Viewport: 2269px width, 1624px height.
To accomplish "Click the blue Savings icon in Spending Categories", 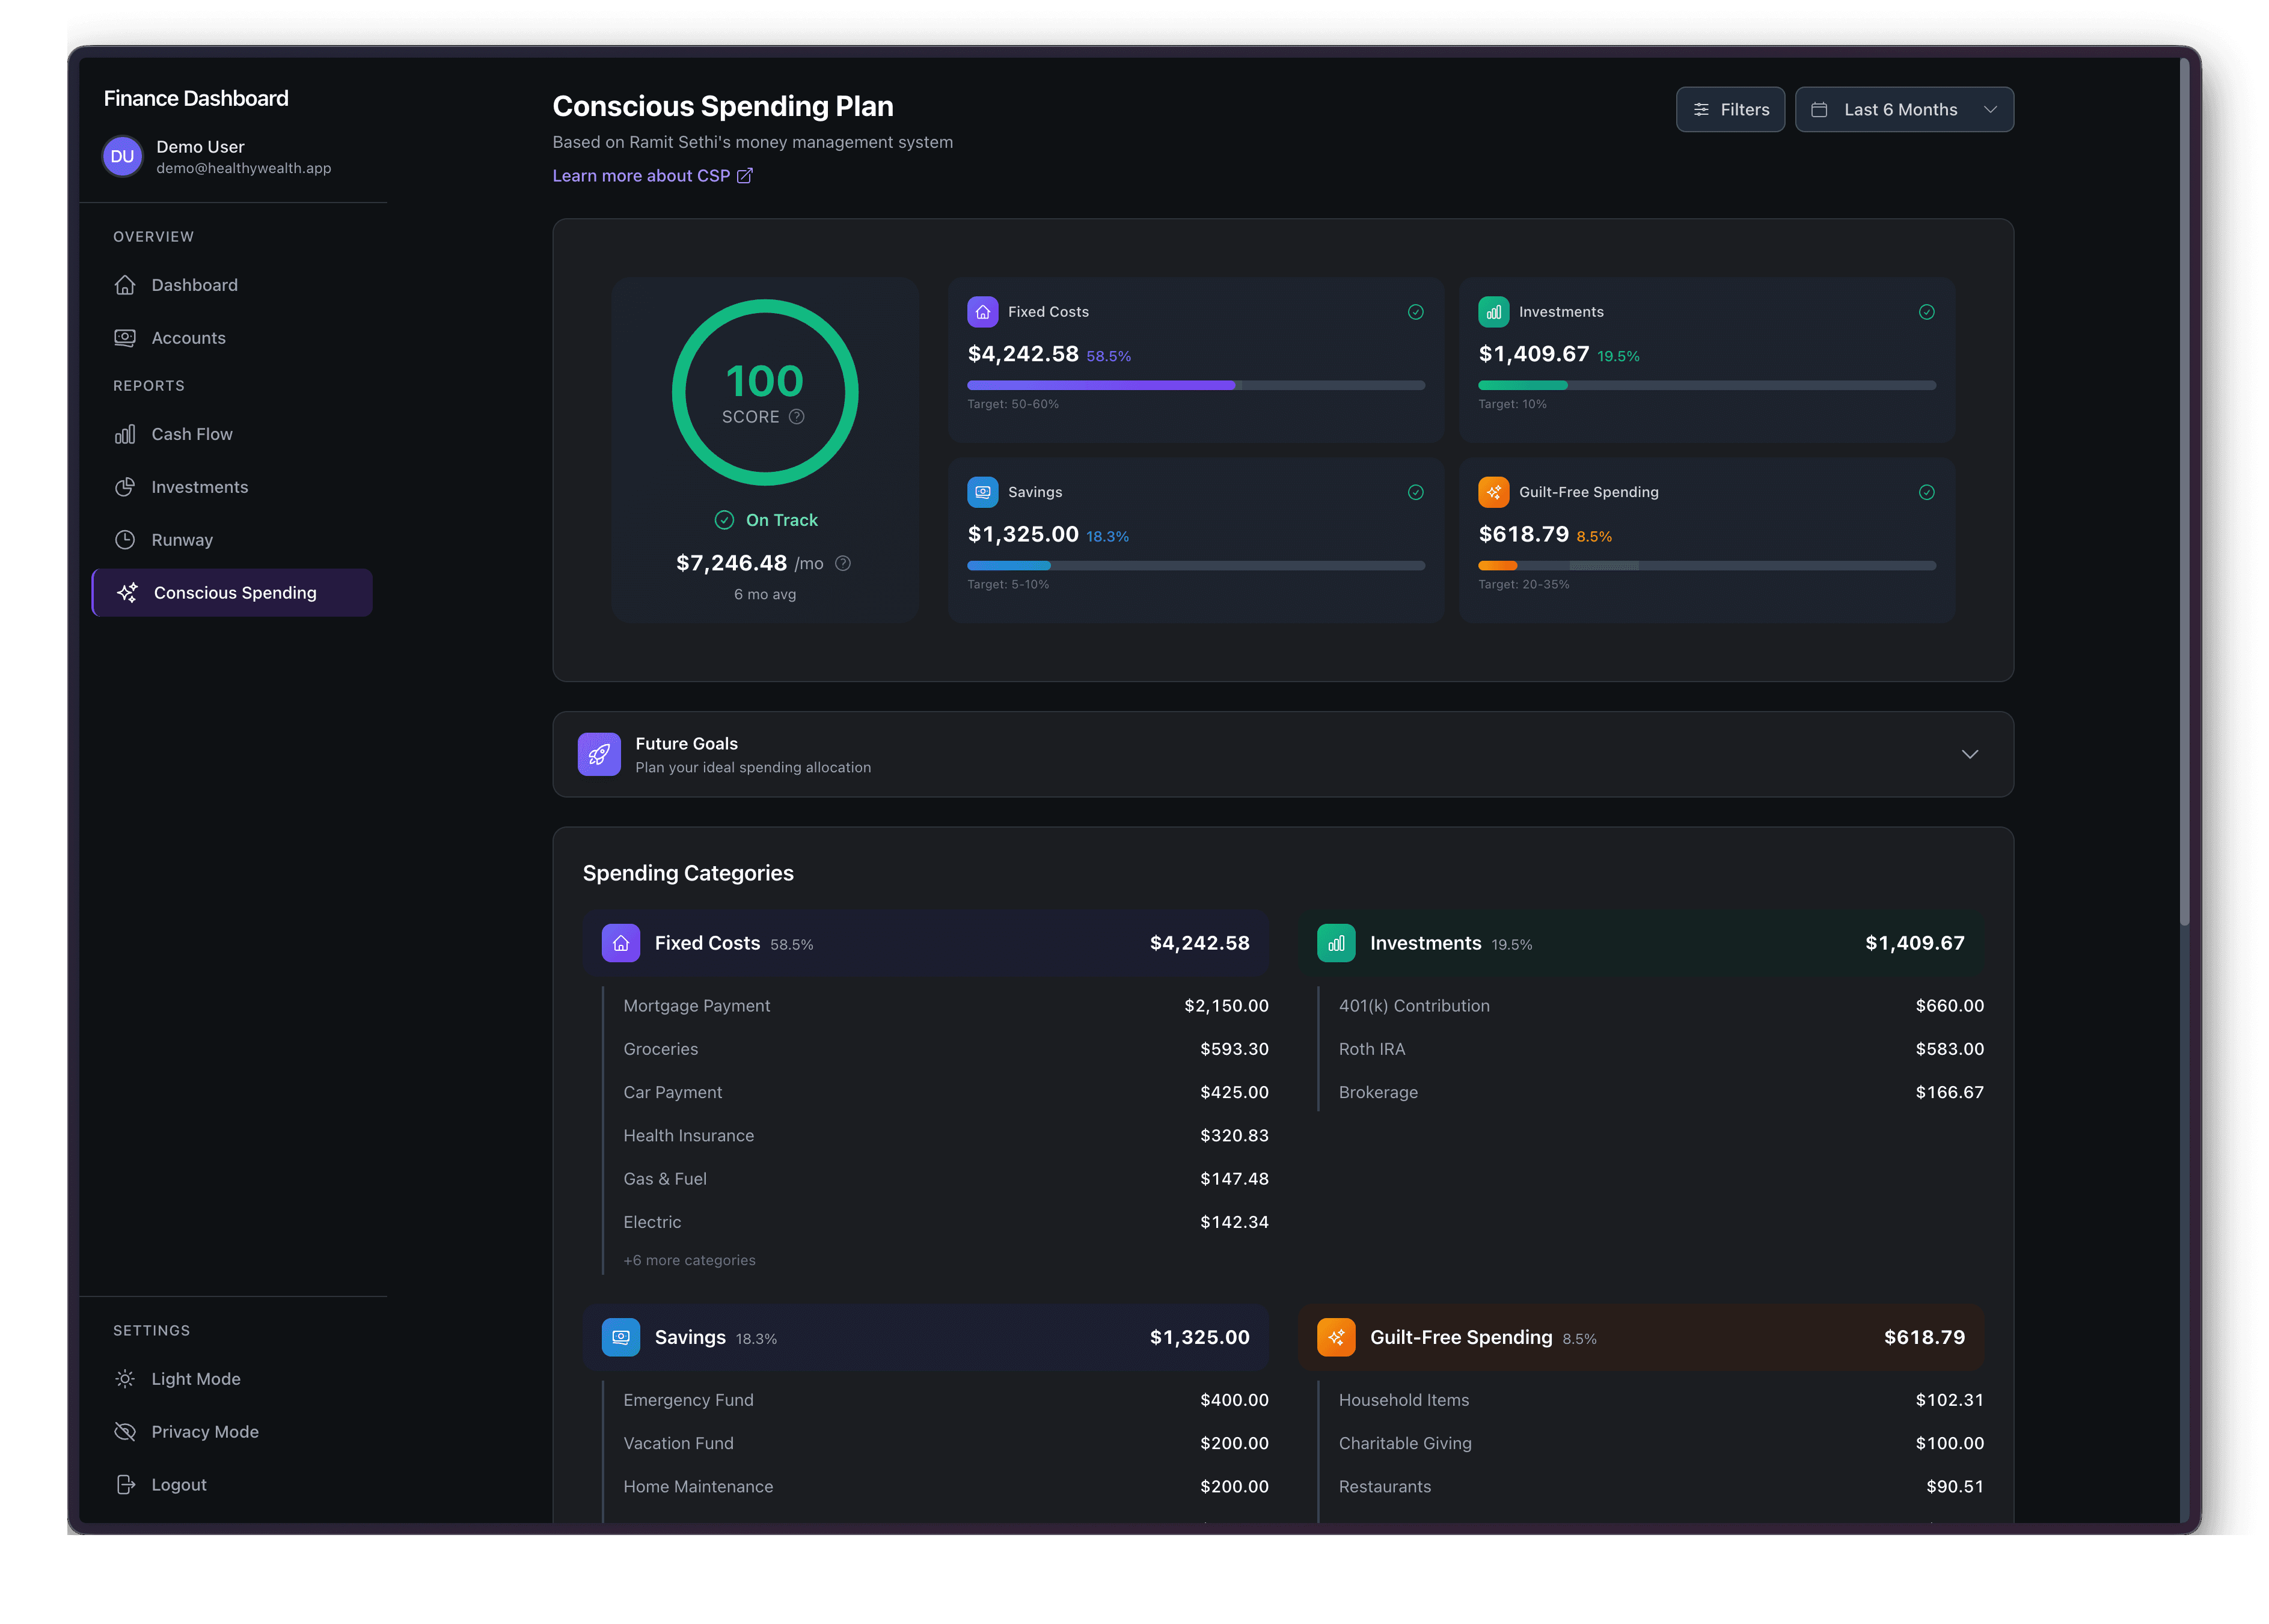I will coord(620,1337).
